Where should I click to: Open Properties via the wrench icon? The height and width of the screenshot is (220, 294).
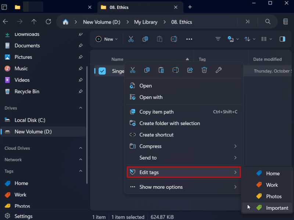[x=219, y=70]
